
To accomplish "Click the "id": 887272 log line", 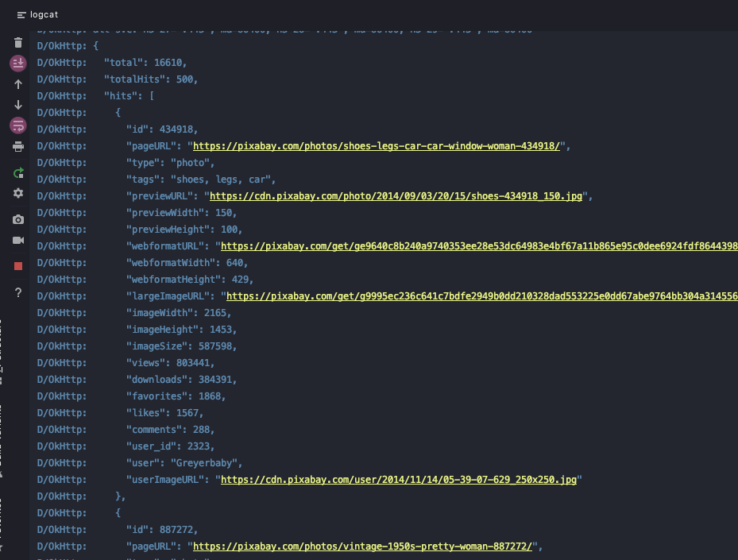I will click(162, 529).
